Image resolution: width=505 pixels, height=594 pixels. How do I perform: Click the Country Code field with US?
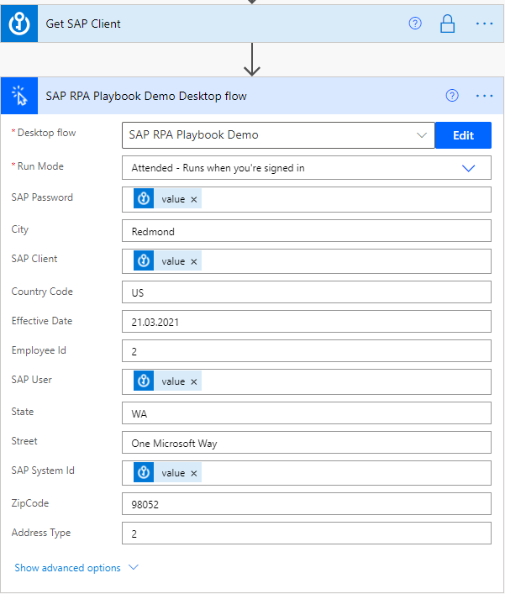pos(307,292)
